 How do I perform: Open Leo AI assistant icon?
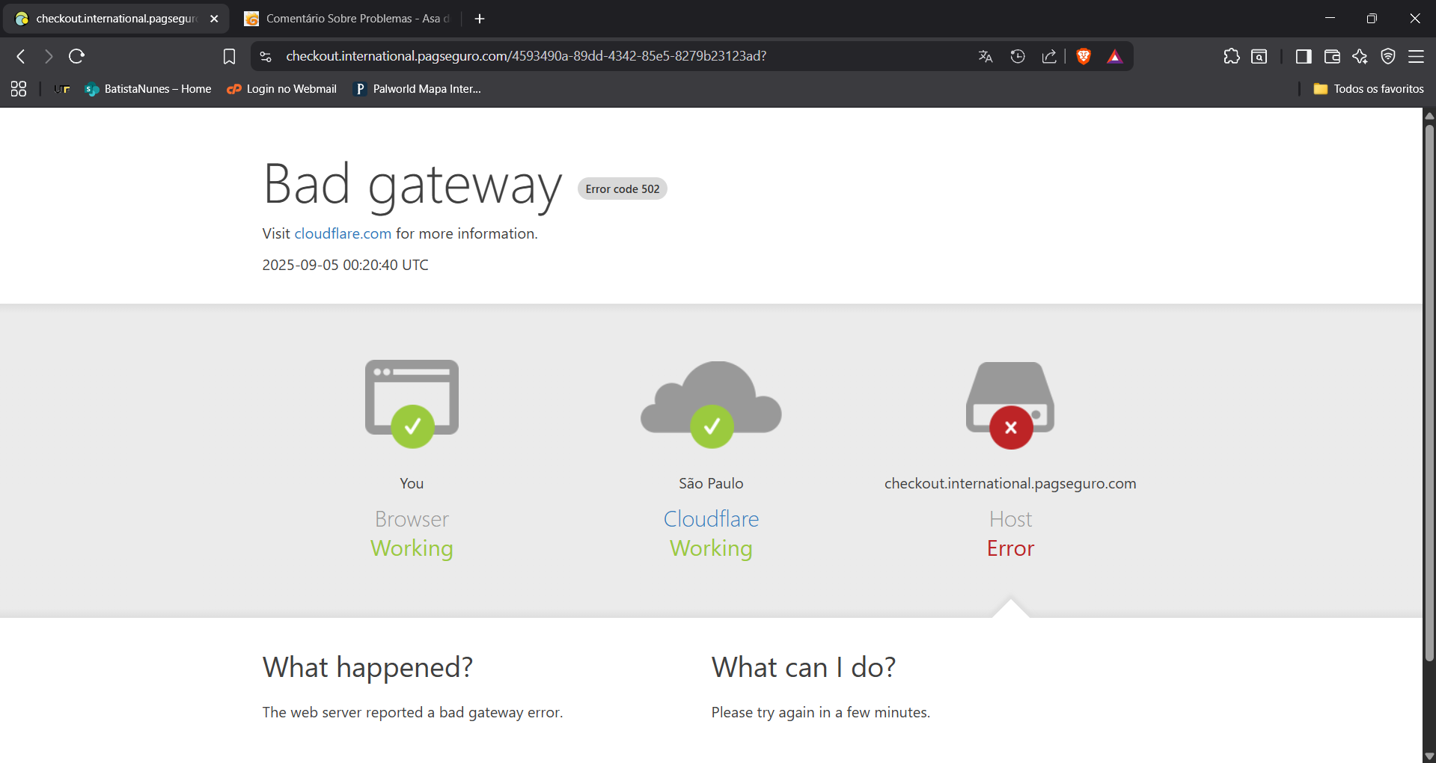click(1360, 56)
